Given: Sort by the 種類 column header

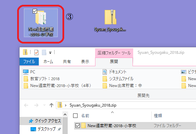Looking at the screenshot, I should 158,115.
